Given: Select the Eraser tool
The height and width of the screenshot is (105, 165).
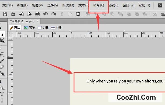Looking at the screenshot, I should (x=2, y=67).
